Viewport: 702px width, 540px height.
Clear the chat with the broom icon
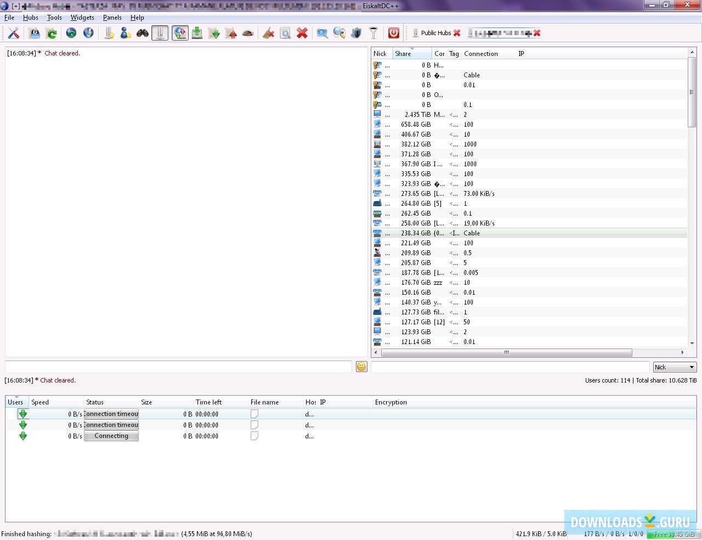[x=268, y=33]
